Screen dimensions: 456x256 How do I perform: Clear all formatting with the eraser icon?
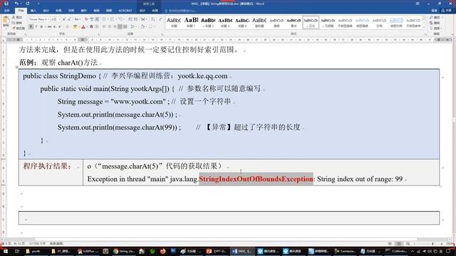pos(86,19)
